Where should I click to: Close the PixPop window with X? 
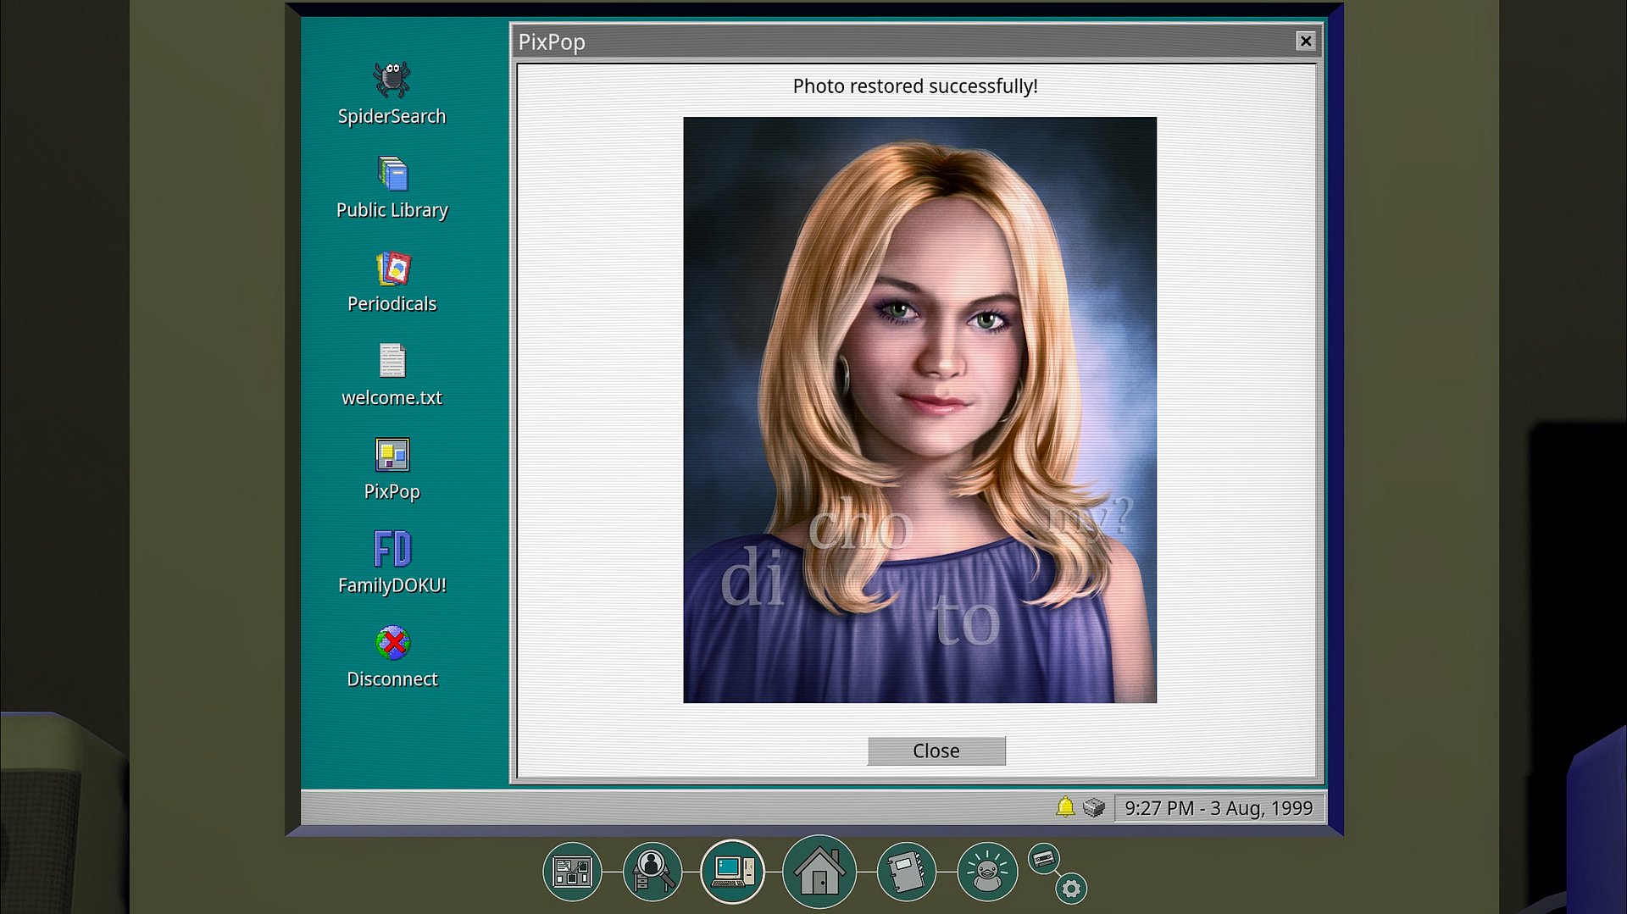tap(1305, 41)
